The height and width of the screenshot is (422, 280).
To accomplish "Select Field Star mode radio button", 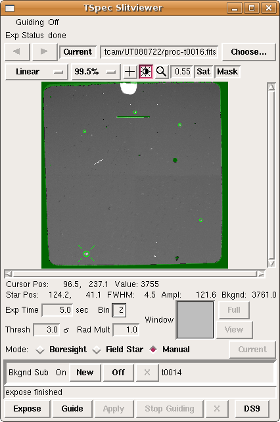I will (97, 350).
